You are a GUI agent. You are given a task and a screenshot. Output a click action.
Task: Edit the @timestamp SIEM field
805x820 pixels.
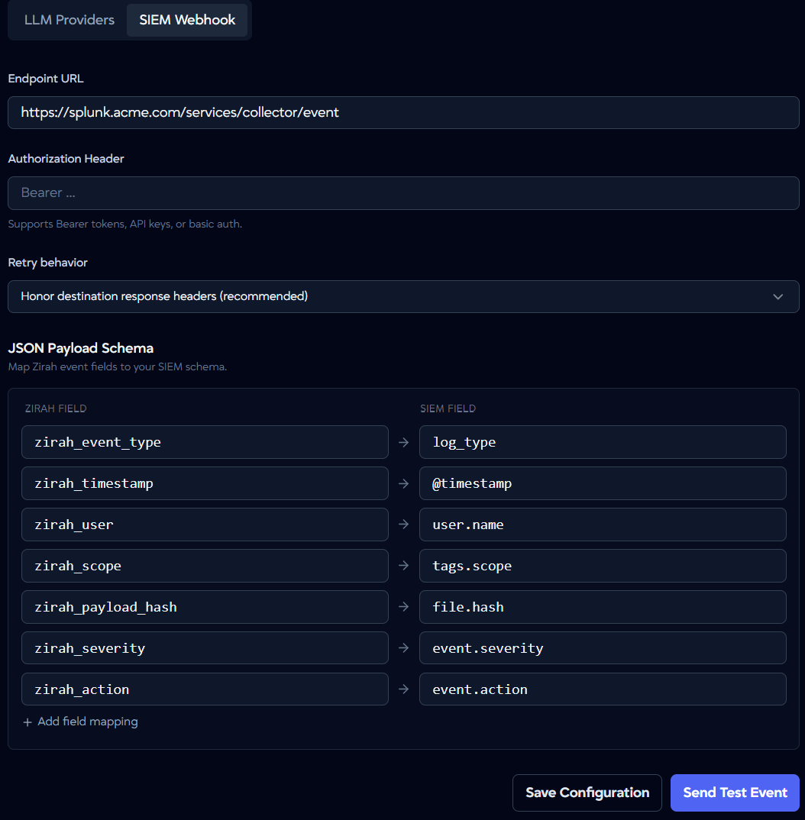(603, 483)
